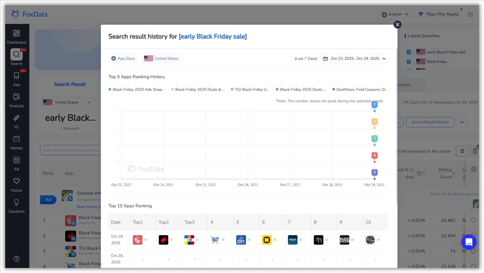This screenshot has width=484, height=273.
Task: Open the live chat bubble icon
Action: point(469,242)
